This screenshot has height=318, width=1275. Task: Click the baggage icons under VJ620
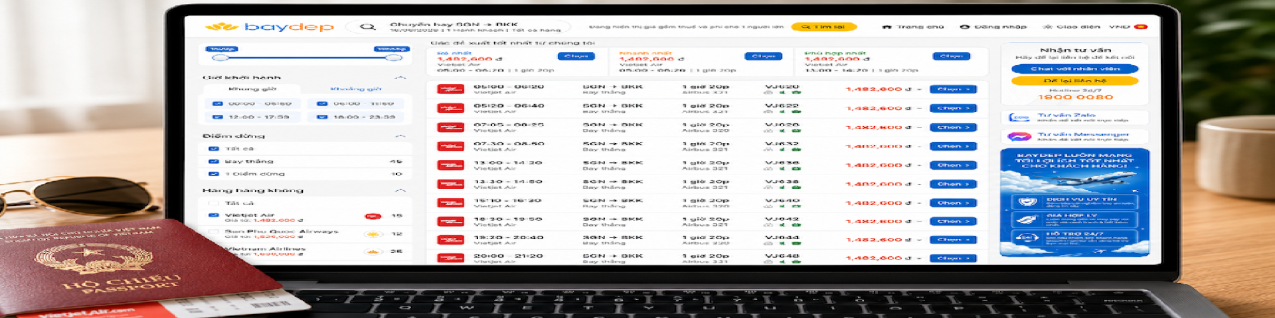[782, 93]
